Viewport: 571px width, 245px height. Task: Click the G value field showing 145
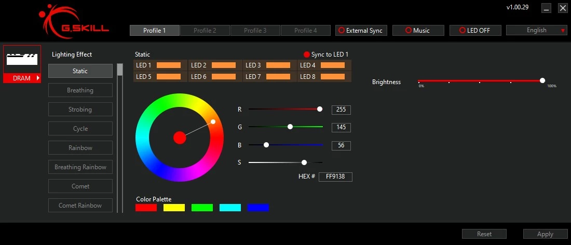coord(341,127)
